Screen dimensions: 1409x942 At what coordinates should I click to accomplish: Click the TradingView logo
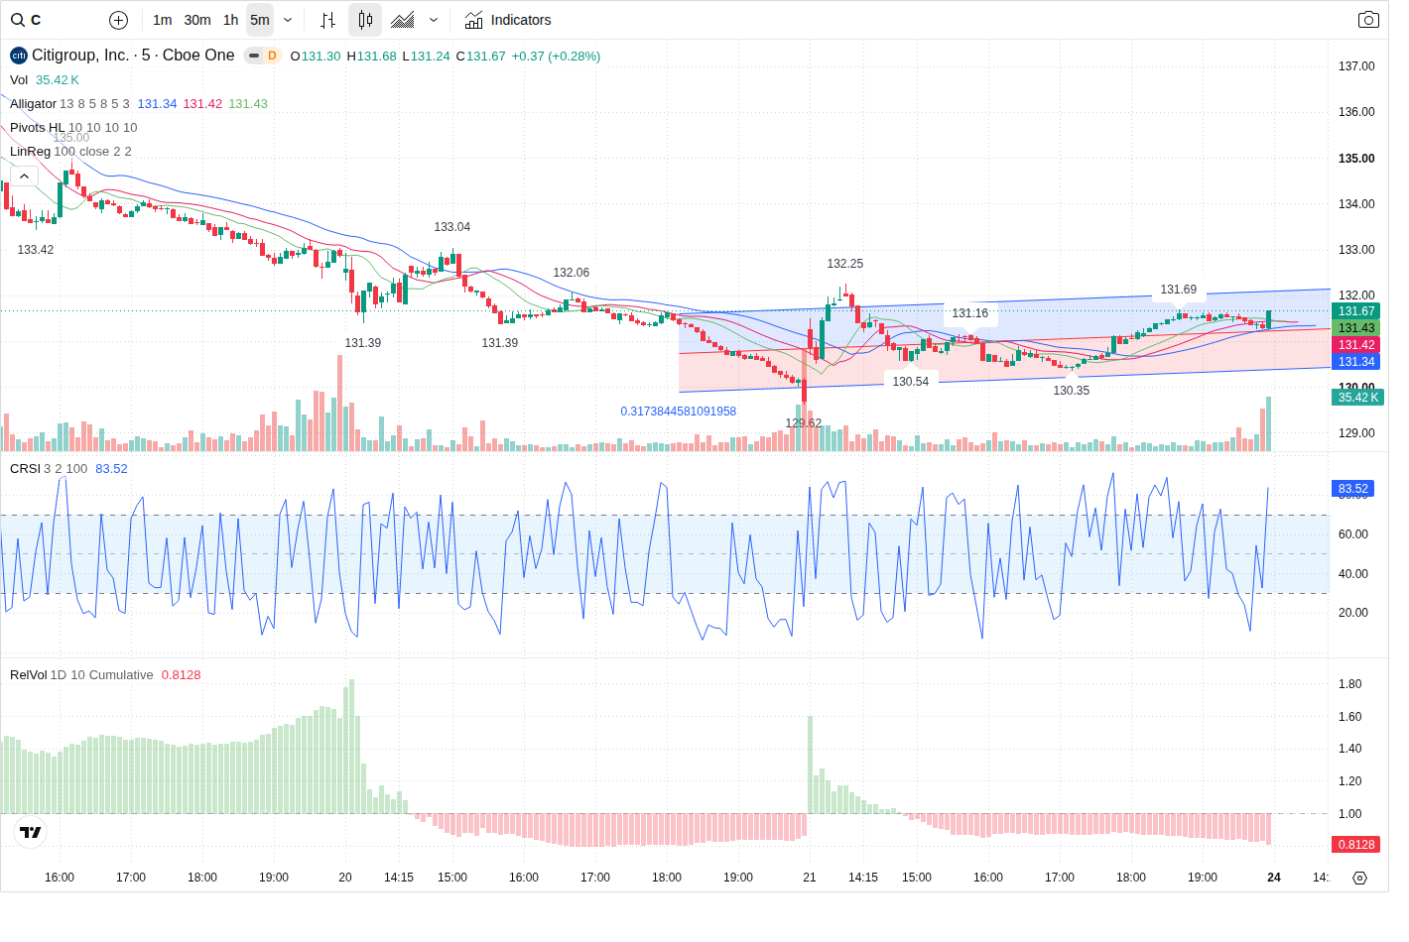[31, 832]
